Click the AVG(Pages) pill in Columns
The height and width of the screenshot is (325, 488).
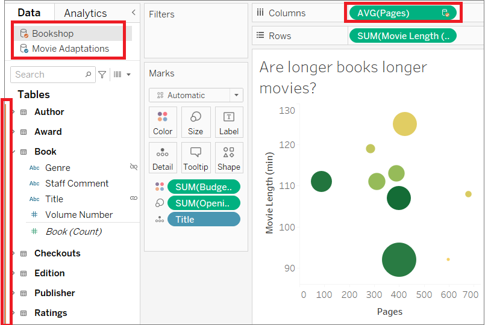click(400, 13)
